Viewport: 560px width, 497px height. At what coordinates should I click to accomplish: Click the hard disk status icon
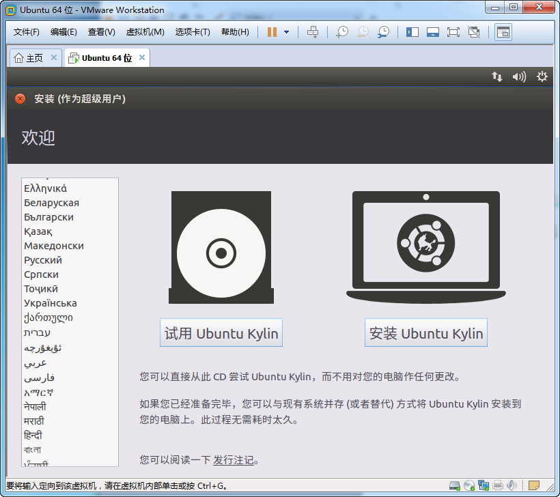coord(455,485)
